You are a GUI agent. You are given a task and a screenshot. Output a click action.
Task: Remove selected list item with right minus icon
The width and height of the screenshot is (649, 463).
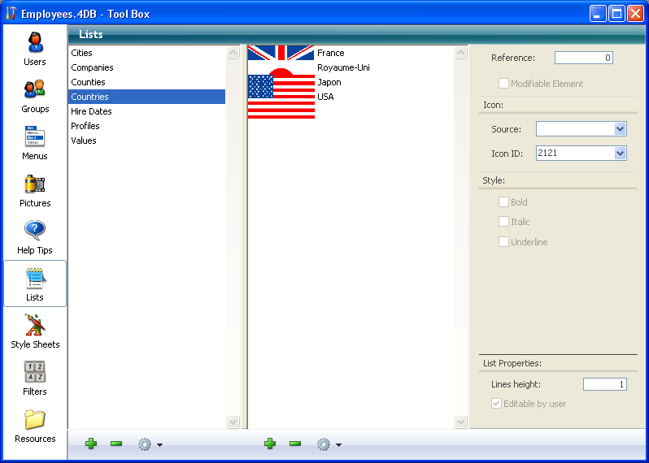[x=295, y=444]
